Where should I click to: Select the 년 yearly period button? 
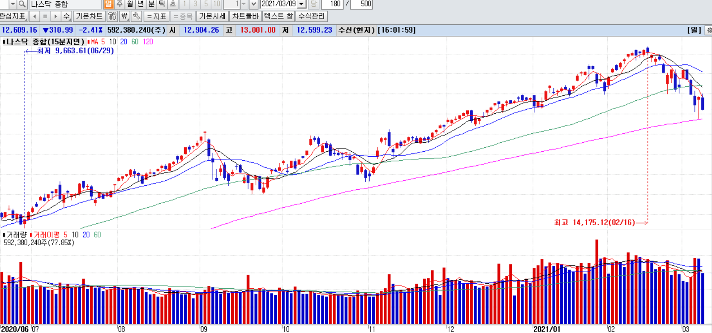click(x=141, y=4)
